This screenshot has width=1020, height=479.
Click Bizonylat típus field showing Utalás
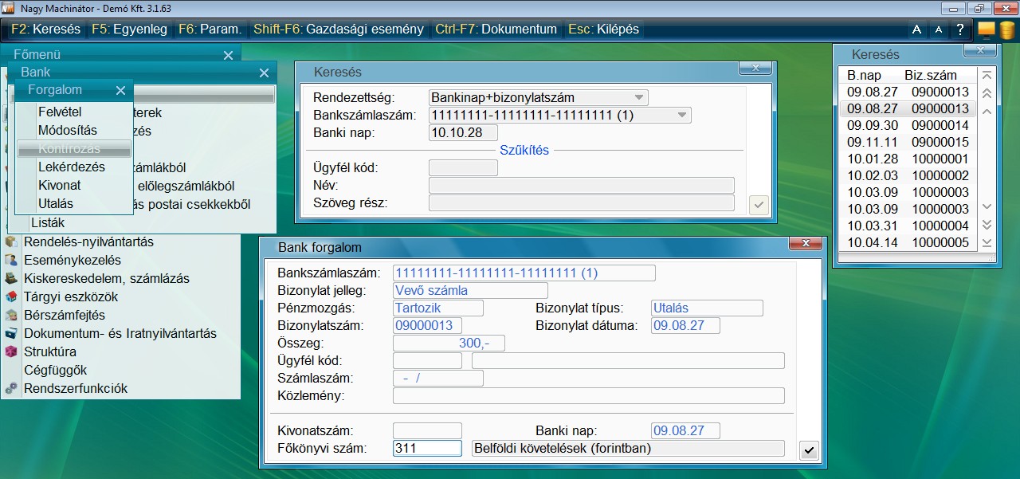pyautogui.click(x=707, y=308)
